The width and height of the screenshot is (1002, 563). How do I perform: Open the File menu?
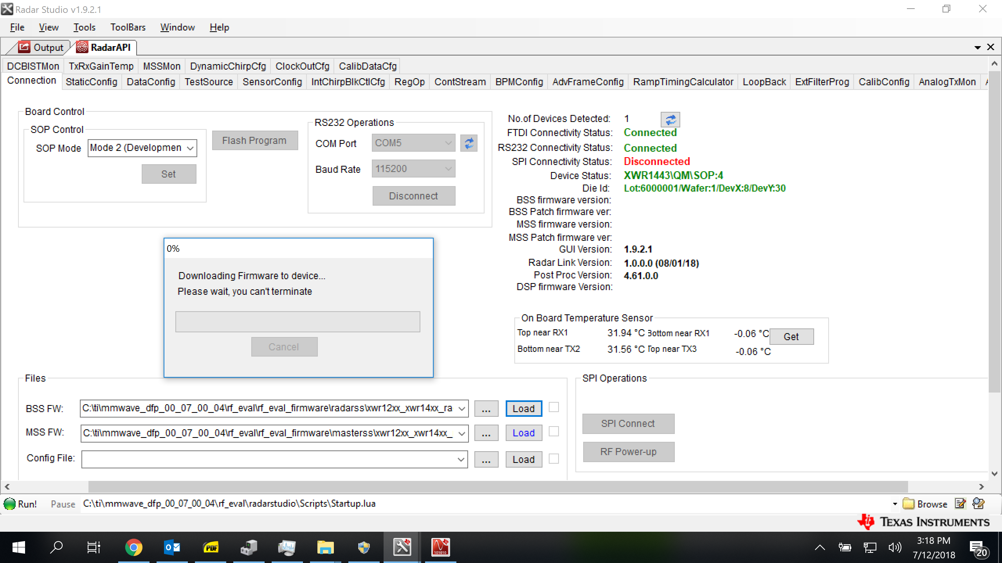[17, 27]
